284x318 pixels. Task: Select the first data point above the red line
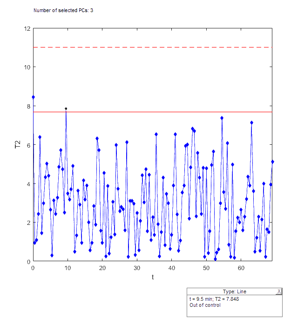(x=33, y=97)
